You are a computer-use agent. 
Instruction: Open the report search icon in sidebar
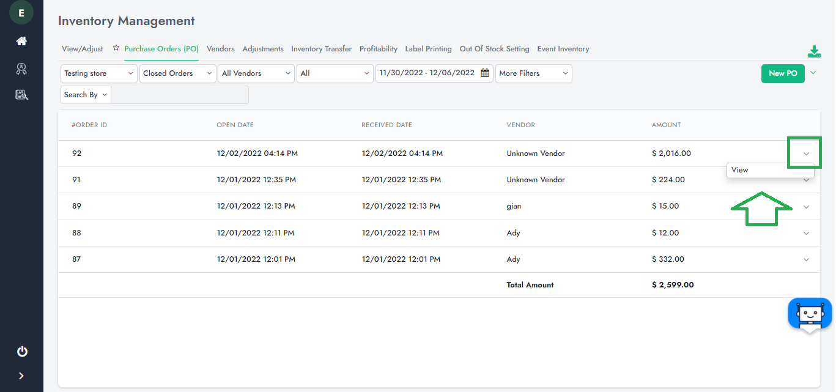coord(21,95)
